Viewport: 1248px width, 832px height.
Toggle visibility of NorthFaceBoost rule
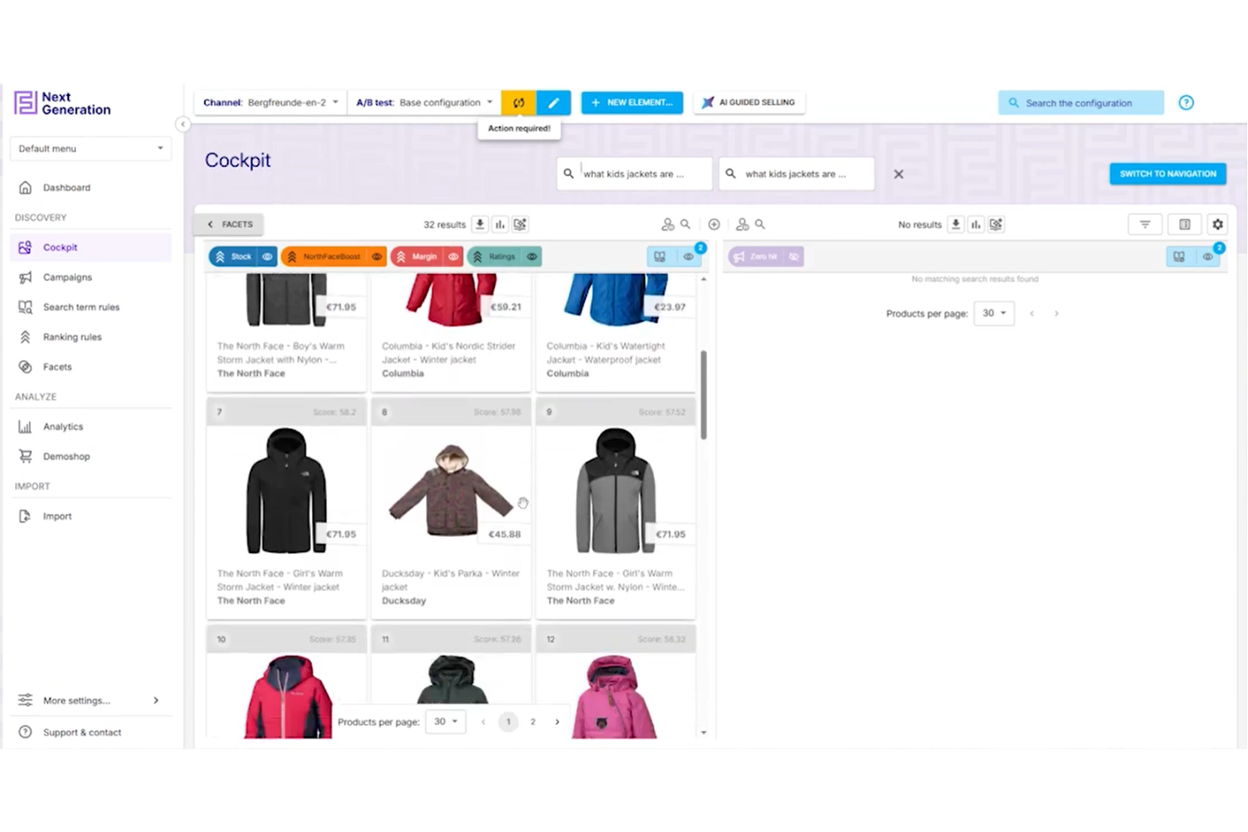(377, 257)
